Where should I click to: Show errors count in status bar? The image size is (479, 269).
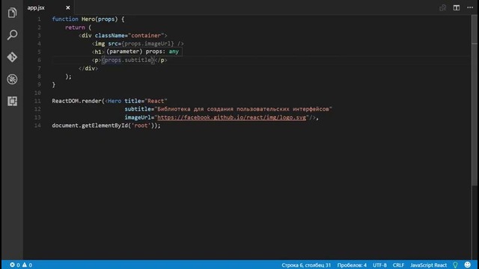[x=15, y=265]
